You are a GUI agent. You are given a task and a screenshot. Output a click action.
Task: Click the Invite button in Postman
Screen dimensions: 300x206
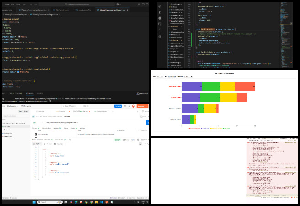click(118, 106)
